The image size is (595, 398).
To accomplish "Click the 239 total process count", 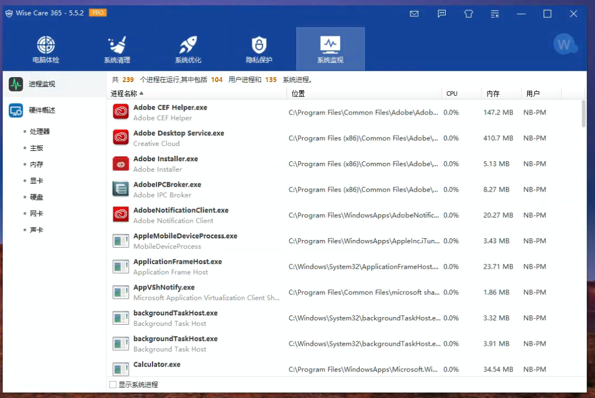I will [x=128, y=80].
